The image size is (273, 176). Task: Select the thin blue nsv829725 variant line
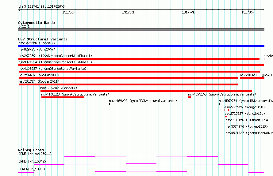[x=141, y=52]
